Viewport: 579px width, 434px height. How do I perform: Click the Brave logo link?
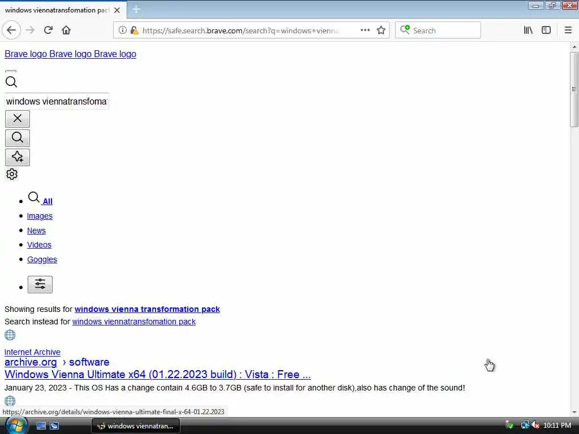[70, 54]
